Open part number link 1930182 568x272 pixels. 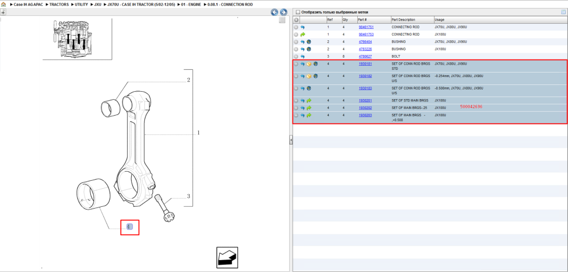pos(365,76)
